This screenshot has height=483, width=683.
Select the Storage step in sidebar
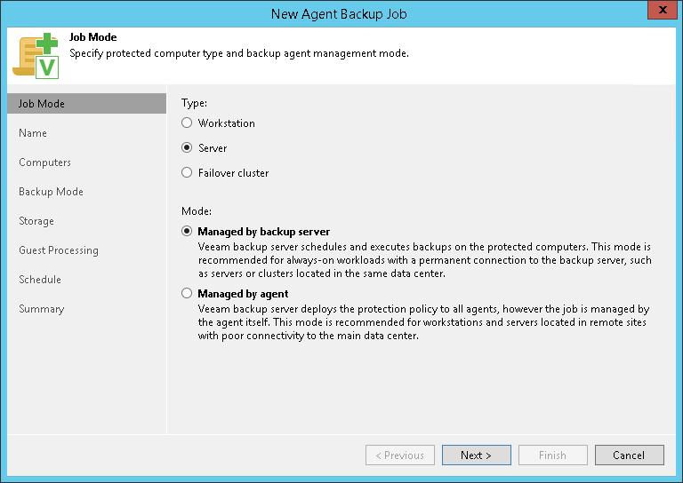point(36,221)
